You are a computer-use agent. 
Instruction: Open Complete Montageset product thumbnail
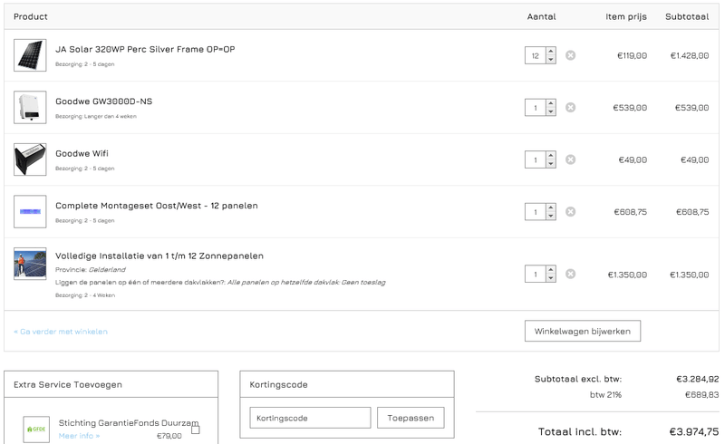tap(30, 212)
